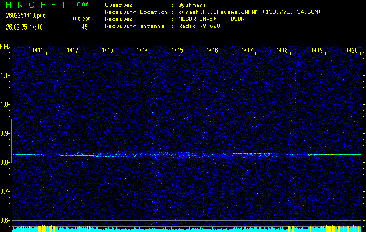Select the NESDR SMArt + HDSDR receiver text
This screenshot has width=366, height=232.
click(211, 19)
